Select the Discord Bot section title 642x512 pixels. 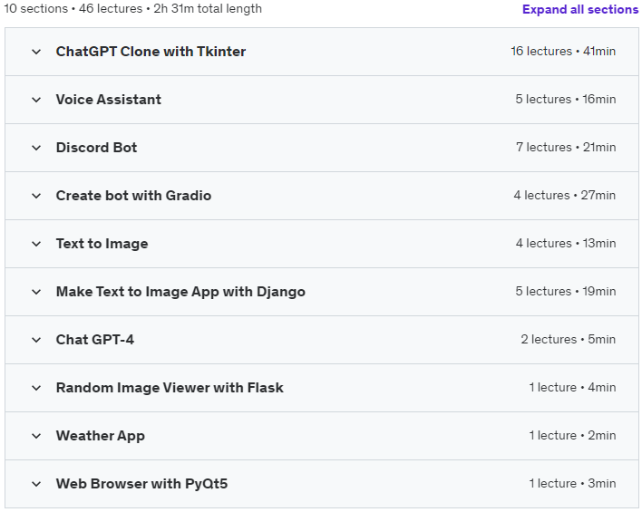(x=96, y=148)
